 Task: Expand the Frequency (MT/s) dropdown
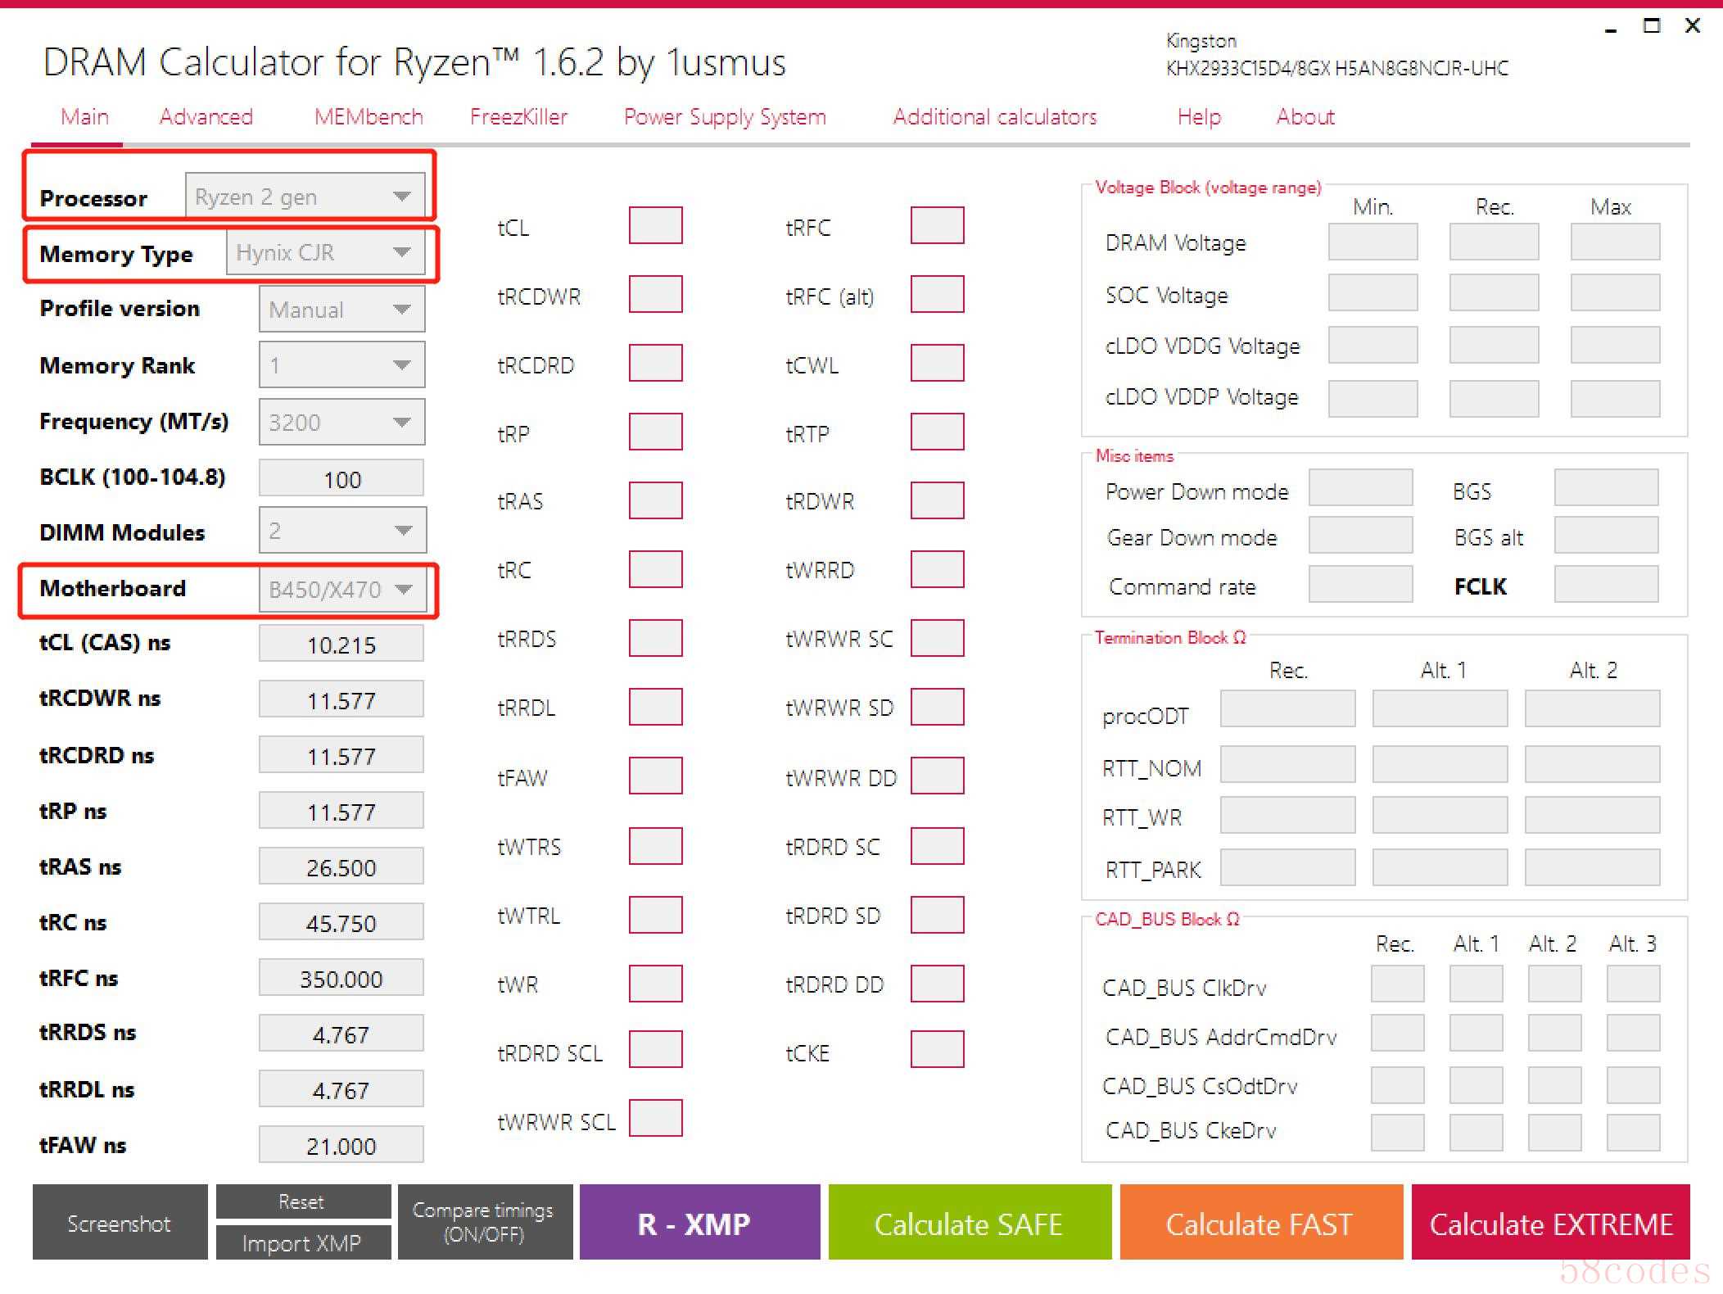[341, 422]
